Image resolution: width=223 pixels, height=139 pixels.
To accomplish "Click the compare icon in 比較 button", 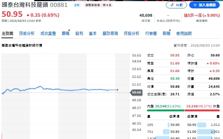I will coord(172,5).
